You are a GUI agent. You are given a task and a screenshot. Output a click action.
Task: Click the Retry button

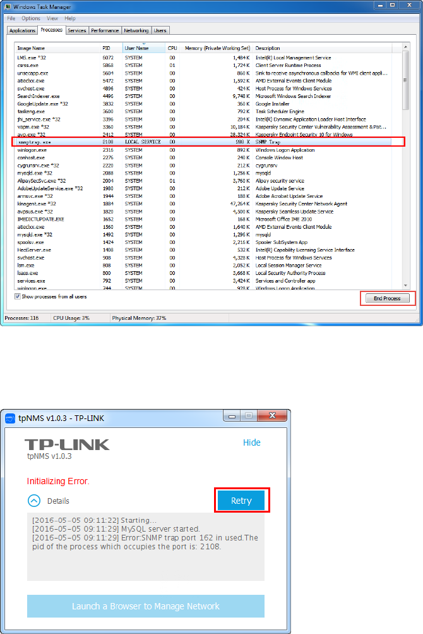(x=241, y=501)
